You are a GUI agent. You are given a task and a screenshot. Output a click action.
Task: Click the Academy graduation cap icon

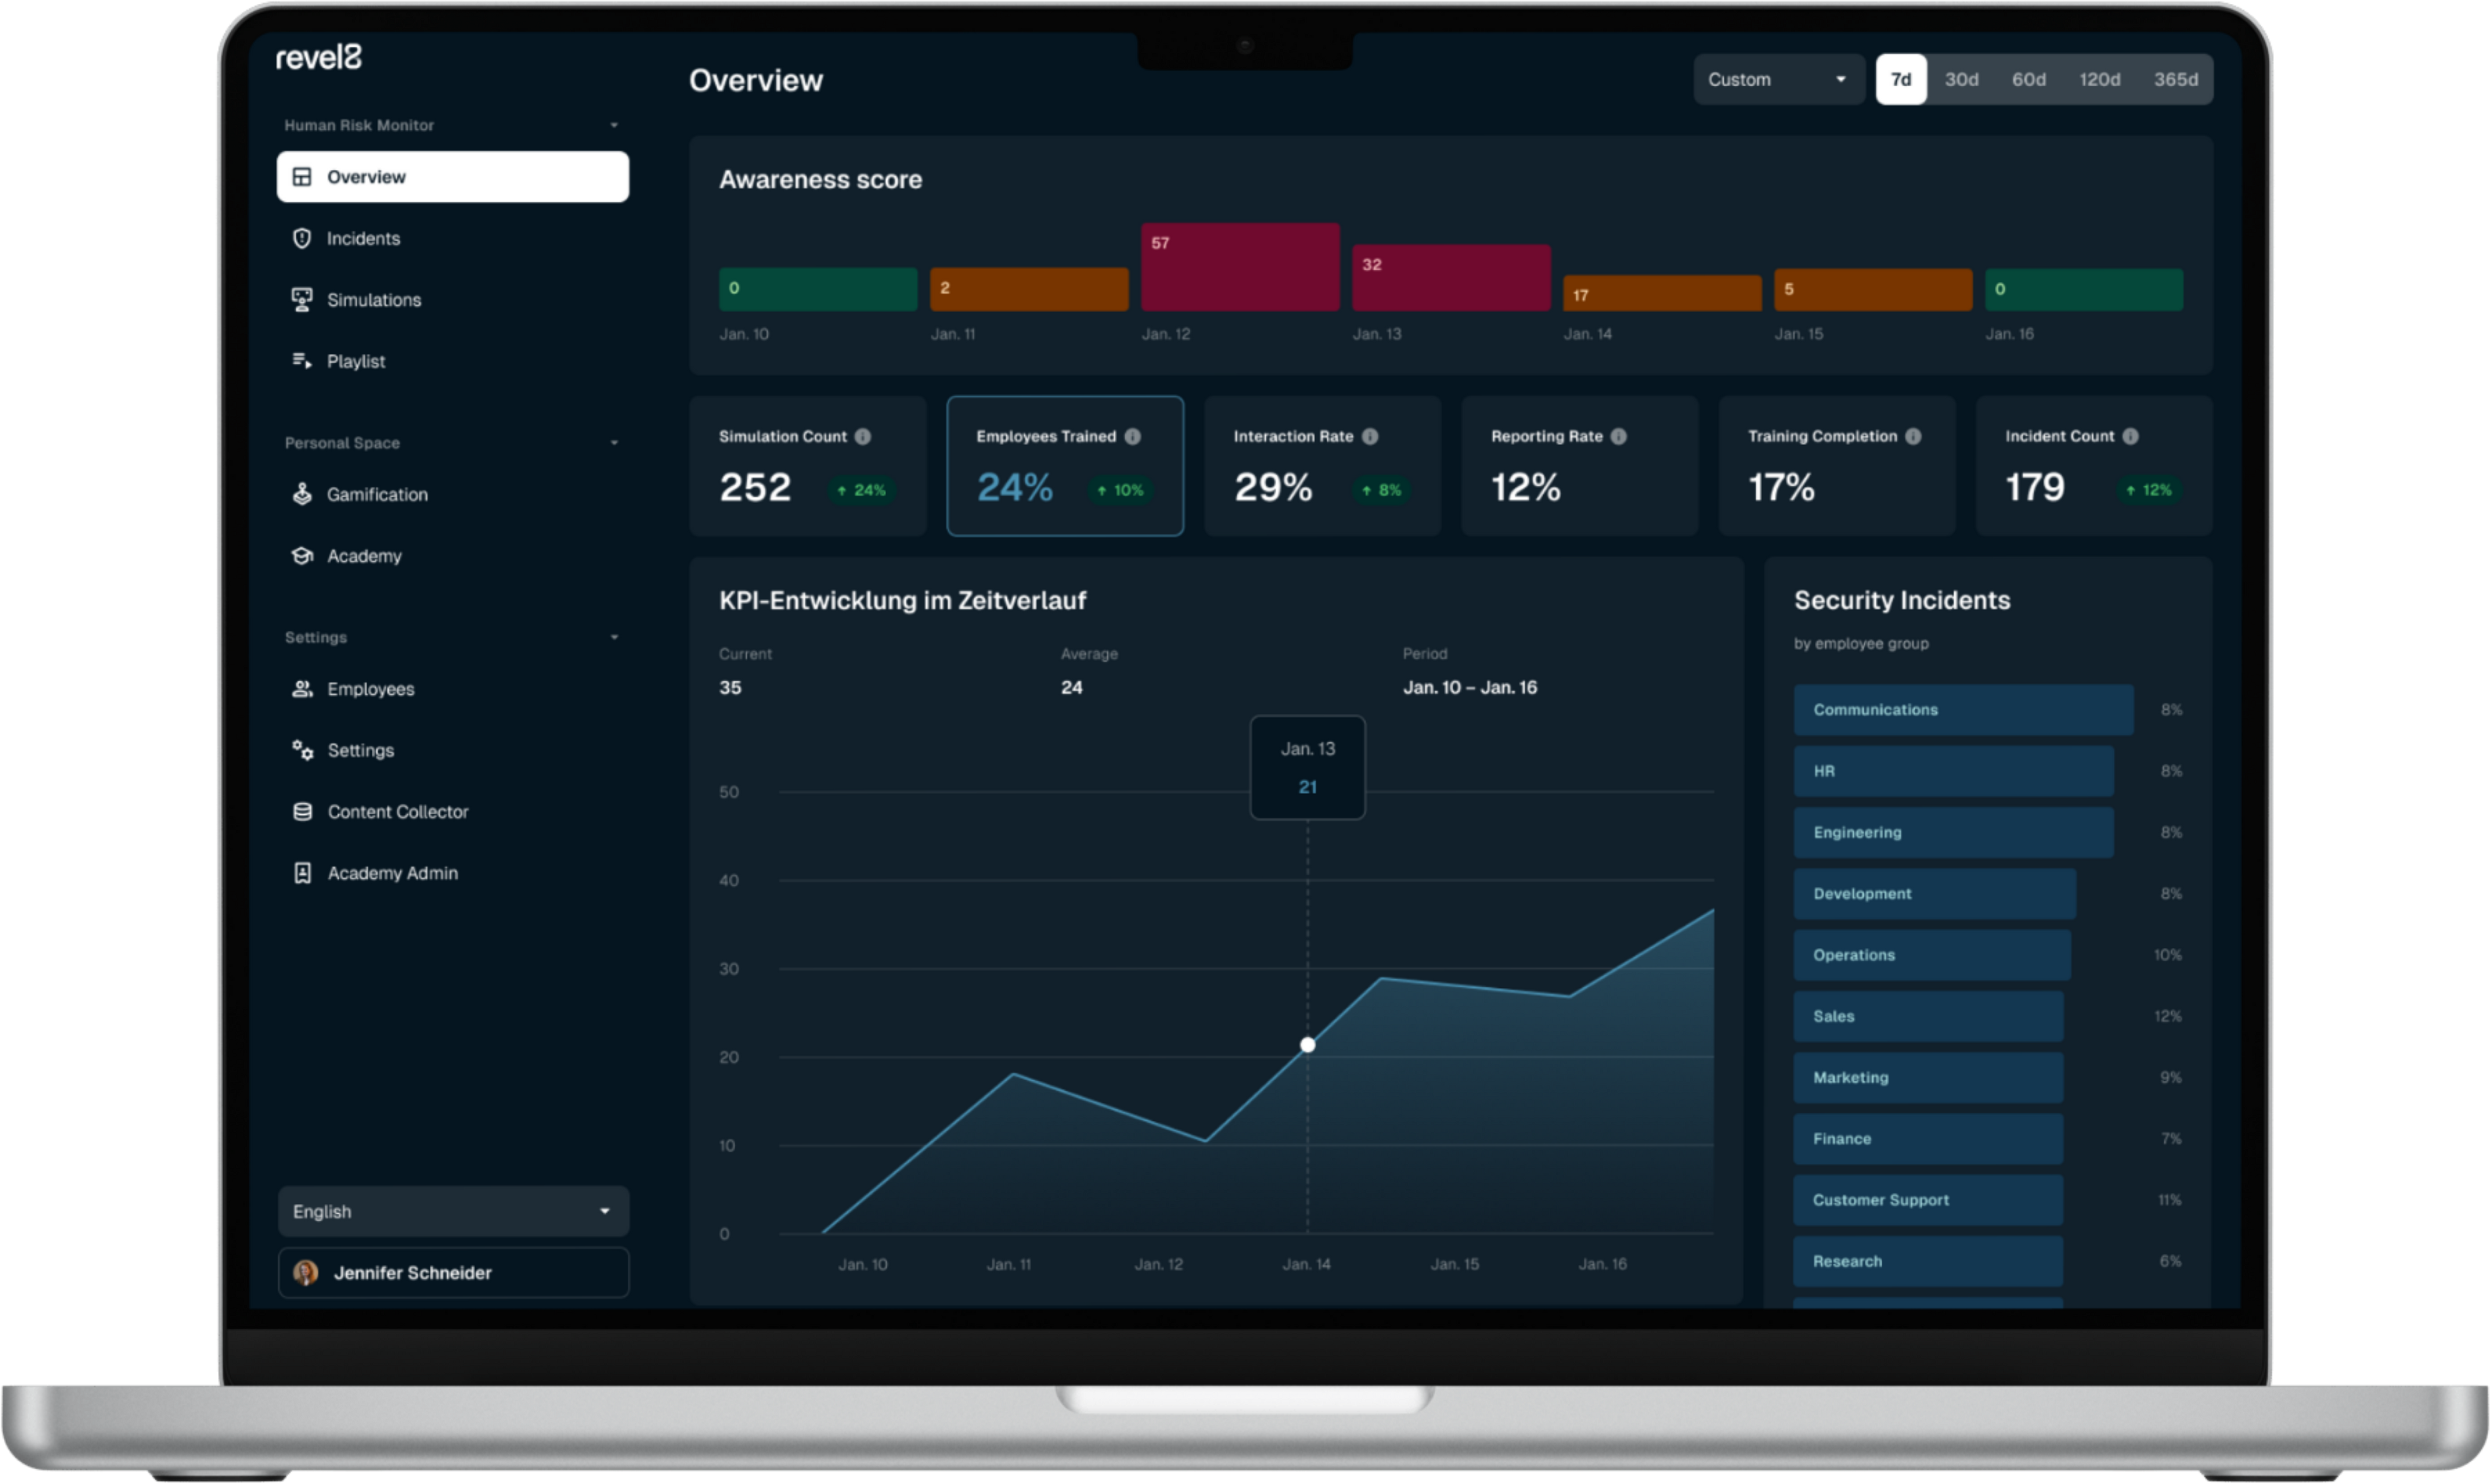(x=301, y=556)
